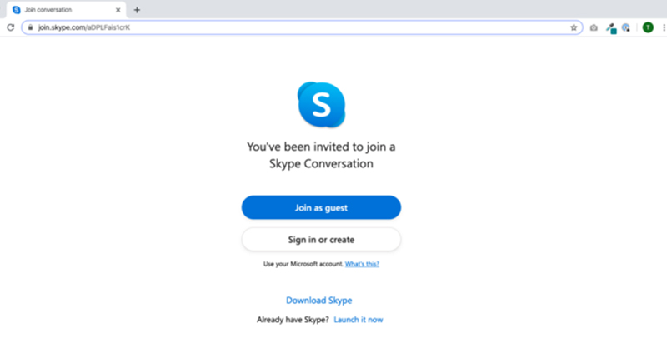Close the Join conversation tab
Screen dimensions: 667x353
tap(119, 10)
